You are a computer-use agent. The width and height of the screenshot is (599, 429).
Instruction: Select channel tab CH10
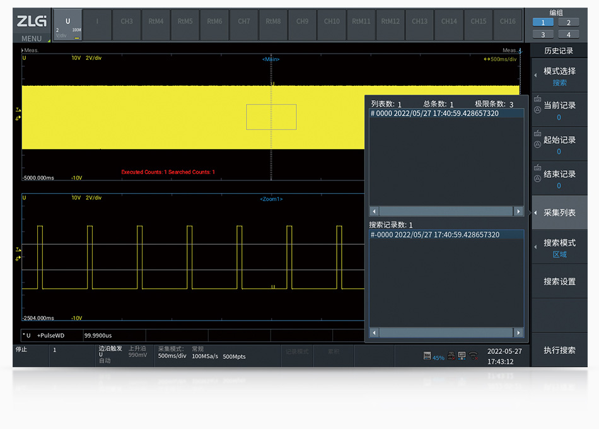332,25
